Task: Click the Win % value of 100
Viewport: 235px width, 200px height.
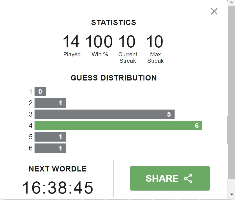Action: tap(99, 41)
